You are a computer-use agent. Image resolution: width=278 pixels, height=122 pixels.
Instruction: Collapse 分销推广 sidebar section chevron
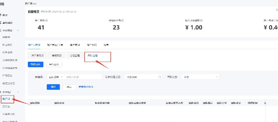pos(18,92)
